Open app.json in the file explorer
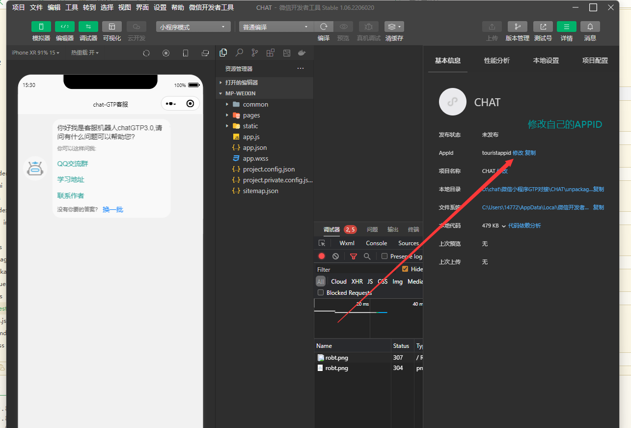The height and width of the screenshot is (428, 631). coord(254,147)
